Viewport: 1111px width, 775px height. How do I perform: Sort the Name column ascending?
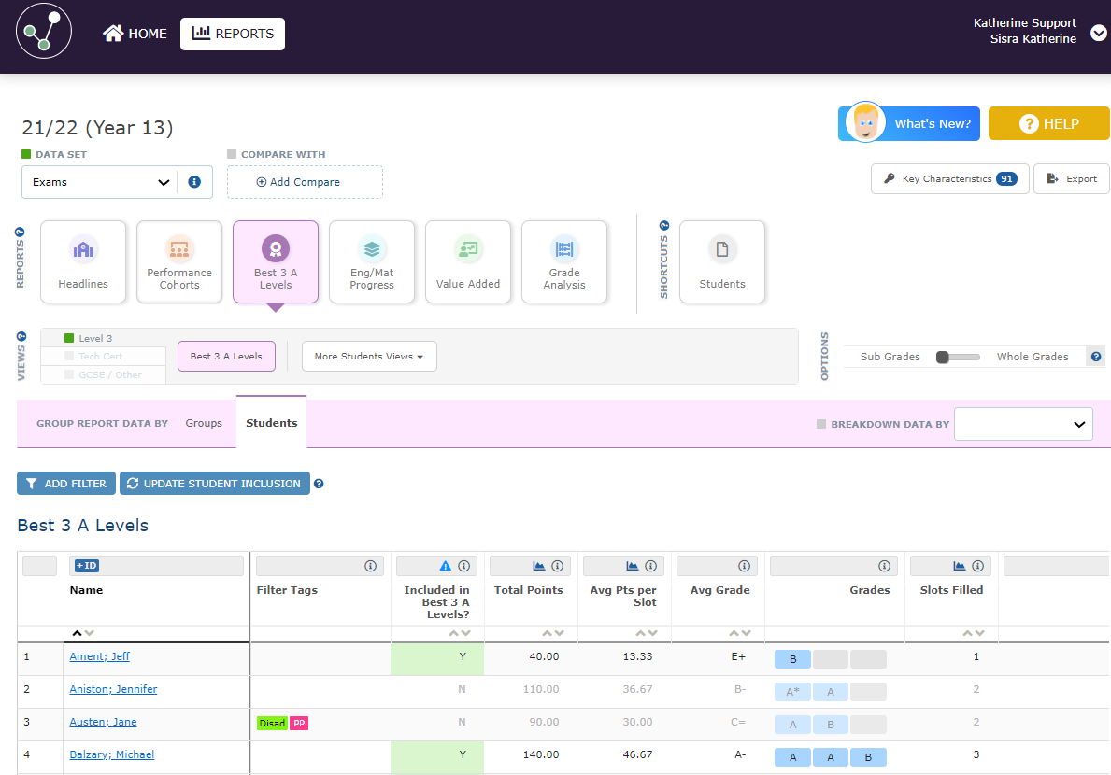point(77,633)
